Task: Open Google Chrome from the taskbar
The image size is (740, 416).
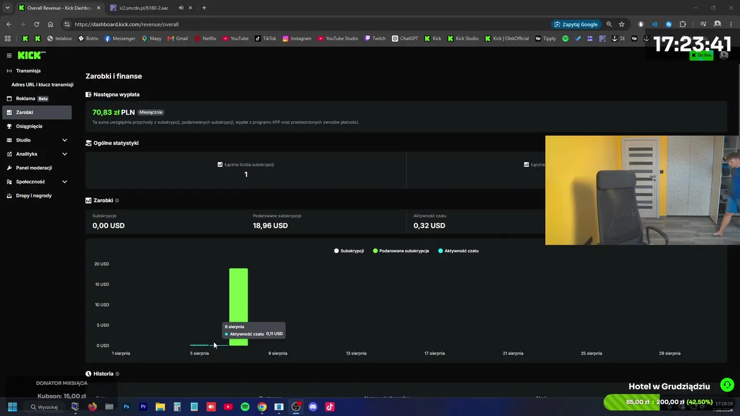Action: point(262,407)
